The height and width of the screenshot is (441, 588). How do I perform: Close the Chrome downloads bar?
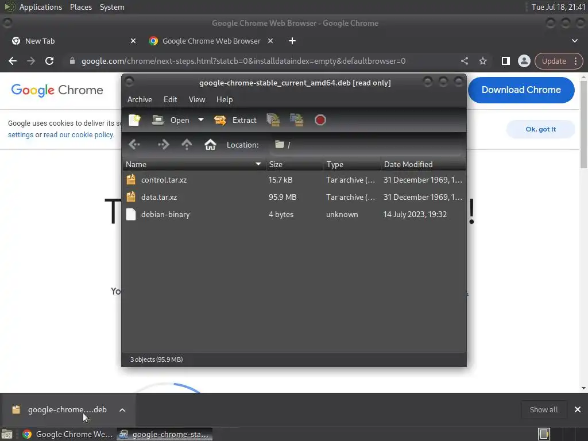(x=578, y=409)
